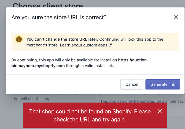Click the red shop not found error message
The height and width of the screenshot is (129, 185).
[90, 111]
